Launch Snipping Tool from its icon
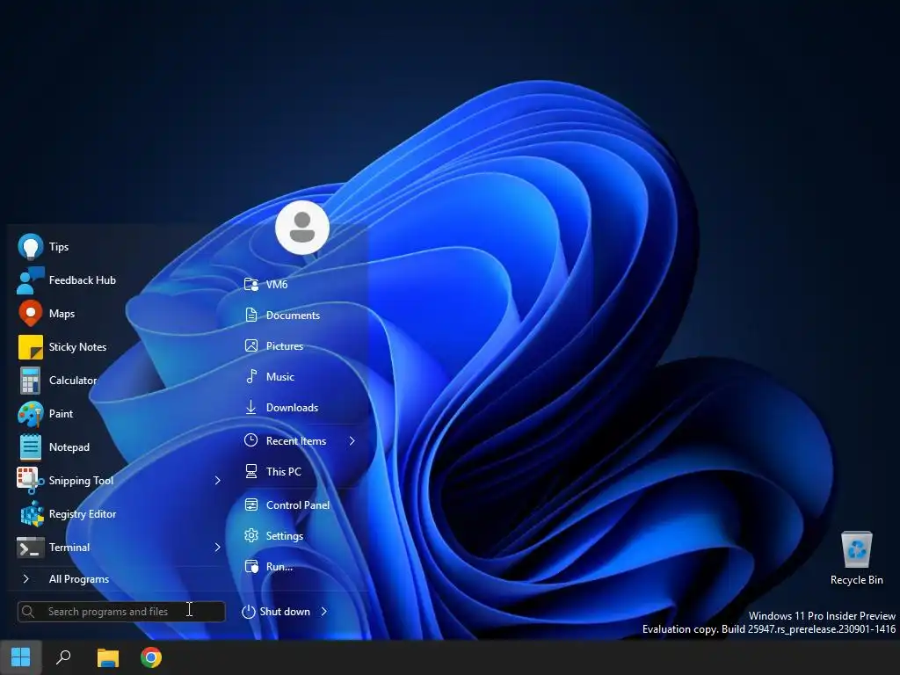This screenshot has height=675, width=900. (x=31, y=481)
